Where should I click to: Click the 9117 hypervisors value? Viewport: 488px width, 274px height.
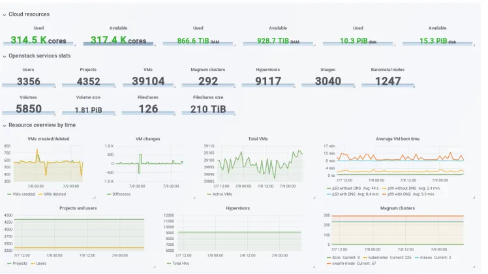point(268,82)
